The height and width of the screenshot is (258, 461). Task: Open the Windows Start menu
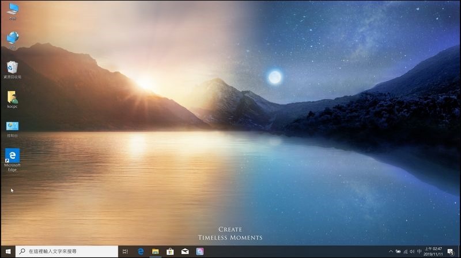click(8, 252)
